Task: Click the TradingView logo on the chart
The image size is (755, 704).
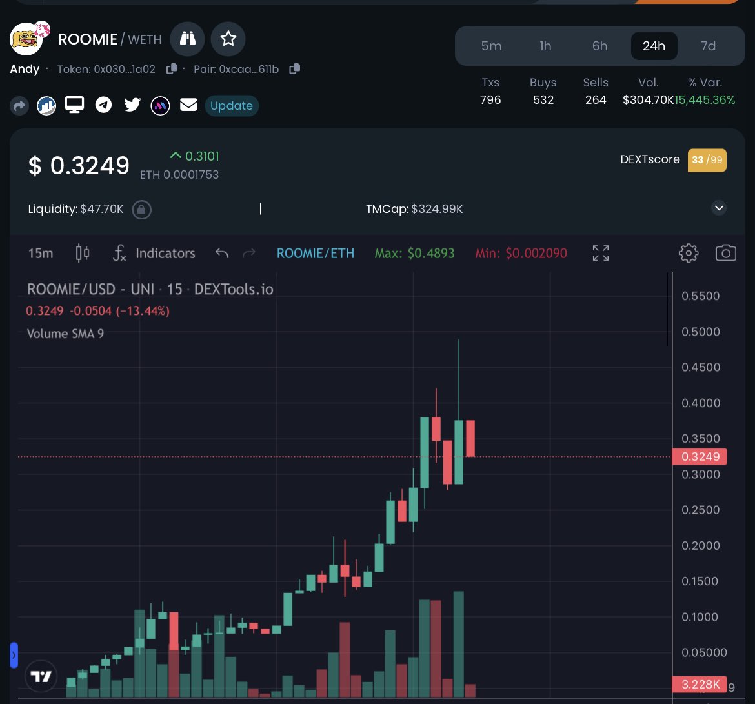Action: [x=41, y=676]
